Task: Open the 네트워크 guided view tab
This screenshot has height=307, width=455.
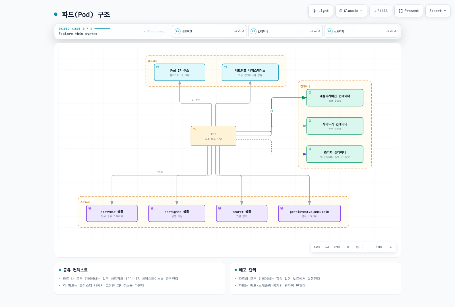Action: 209,31
